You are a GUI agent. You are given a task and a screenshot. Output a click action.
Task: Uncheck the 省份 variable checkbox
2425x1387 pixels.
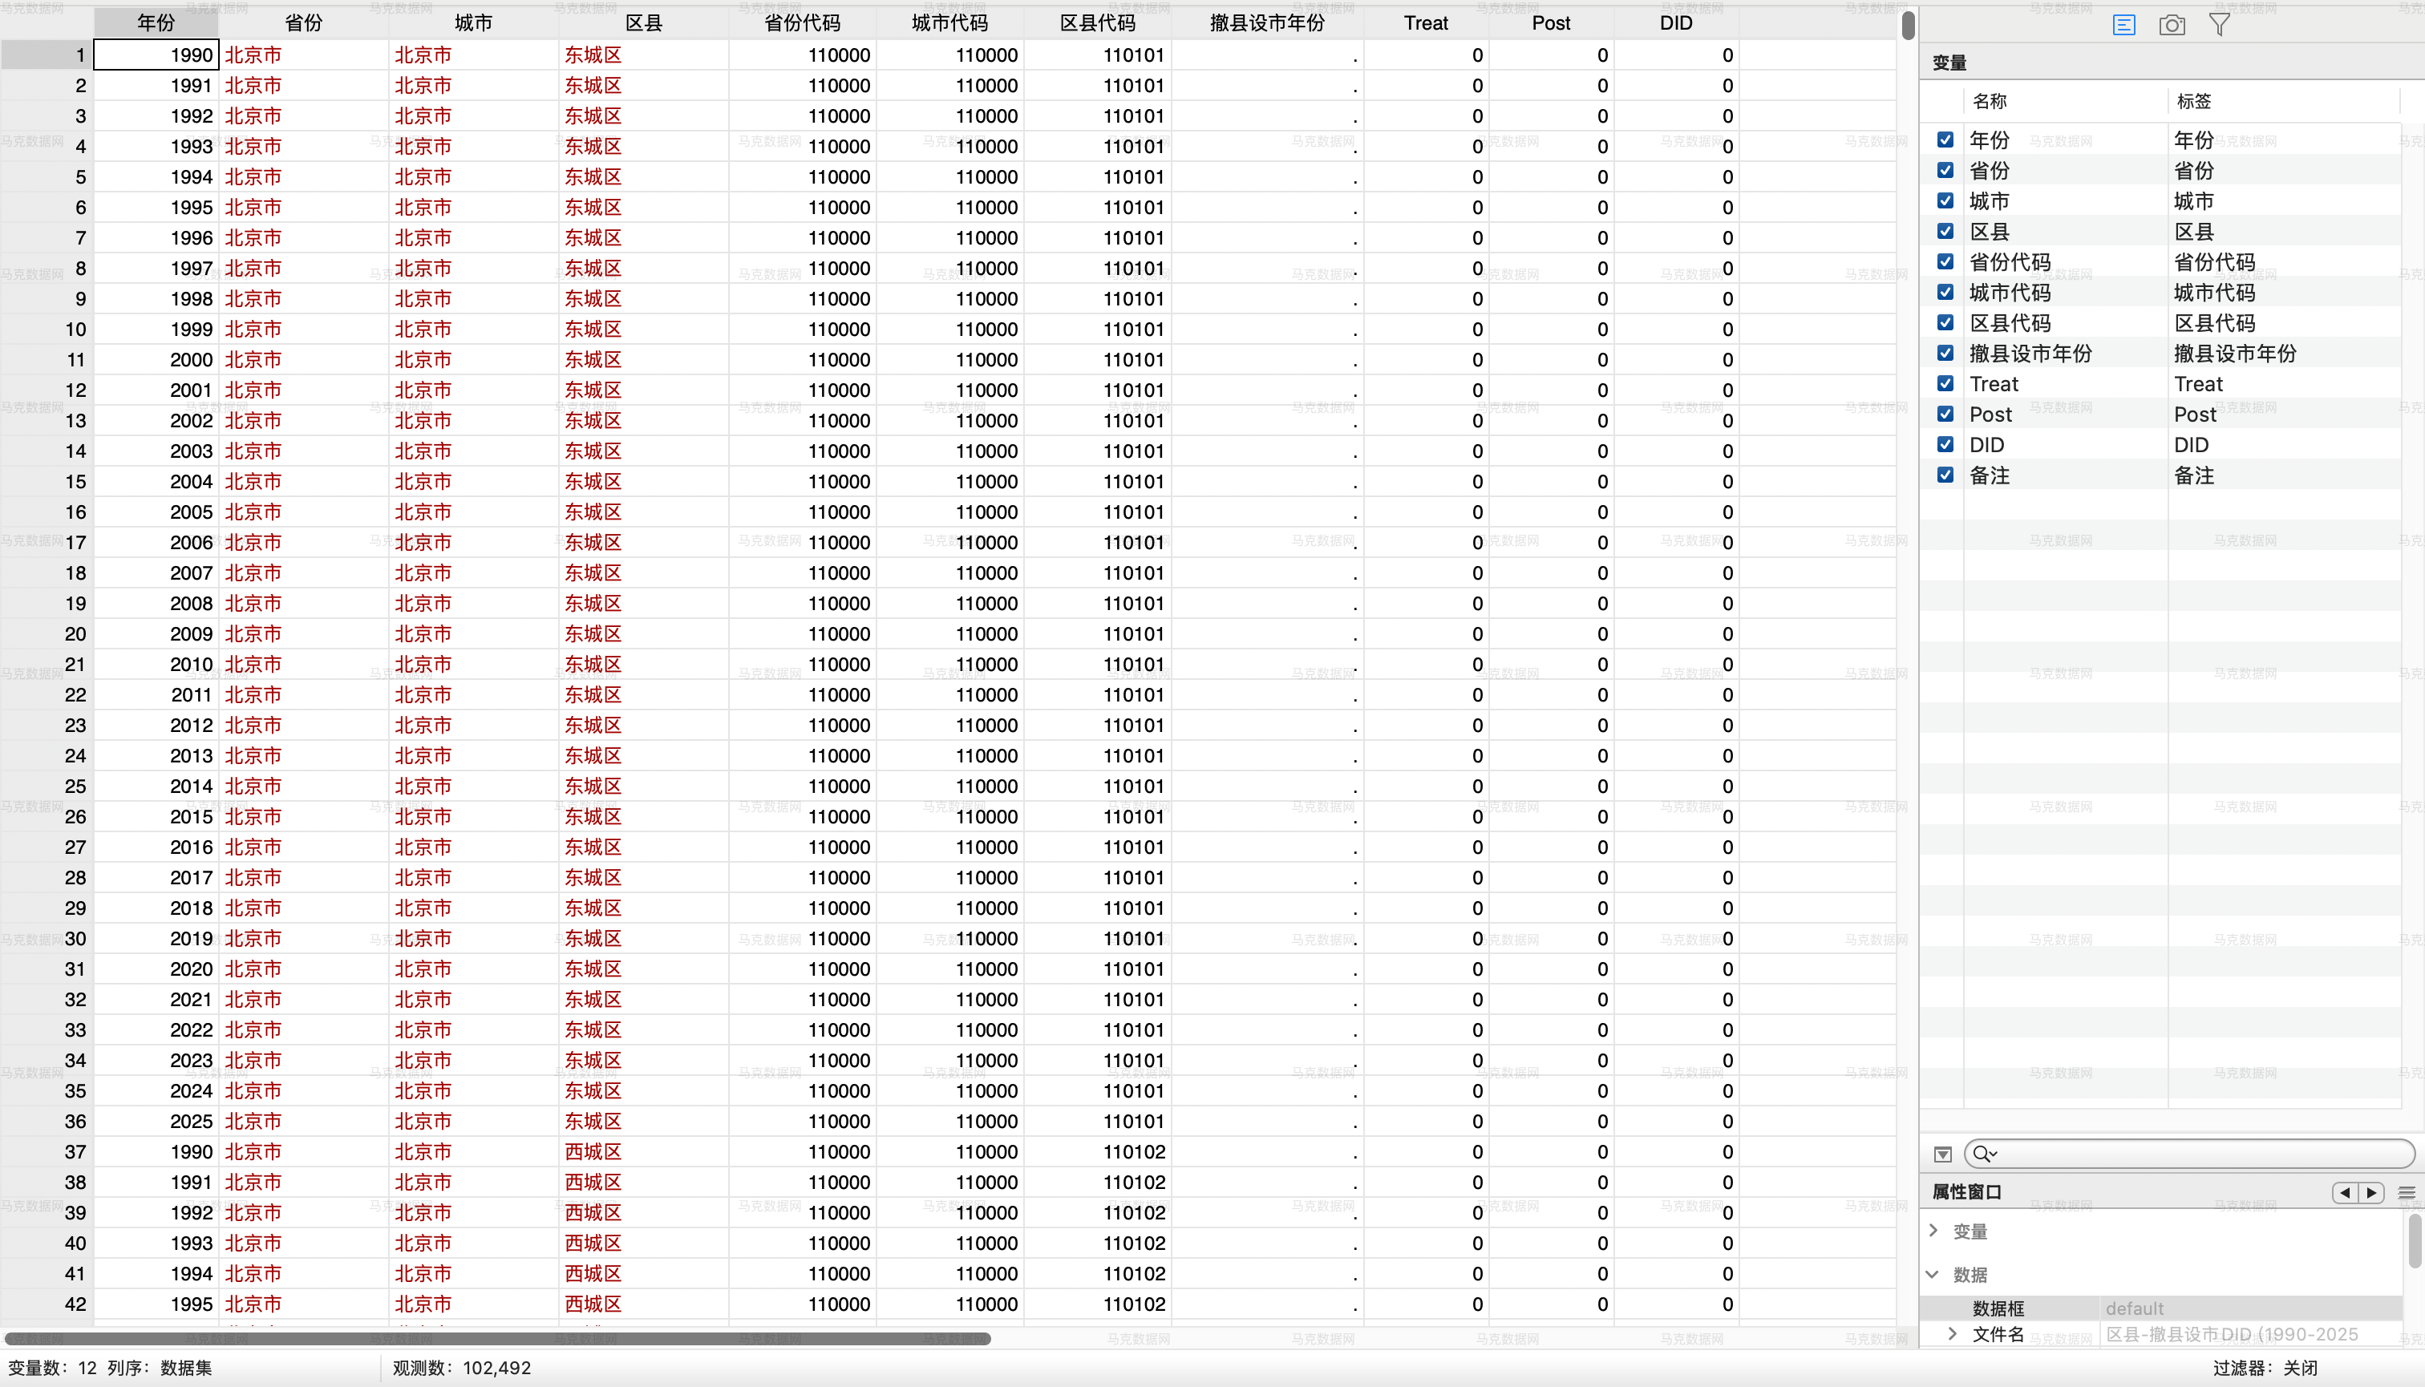[1945, 171]
